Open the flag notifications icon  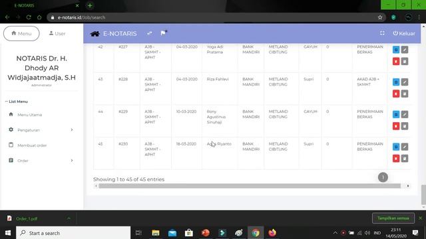click(x=163, y=33)
